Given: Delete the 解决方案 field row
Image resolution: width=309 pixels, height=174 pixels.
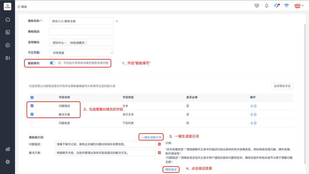Looking at the screenshot, I should click(x=255, y=114).
